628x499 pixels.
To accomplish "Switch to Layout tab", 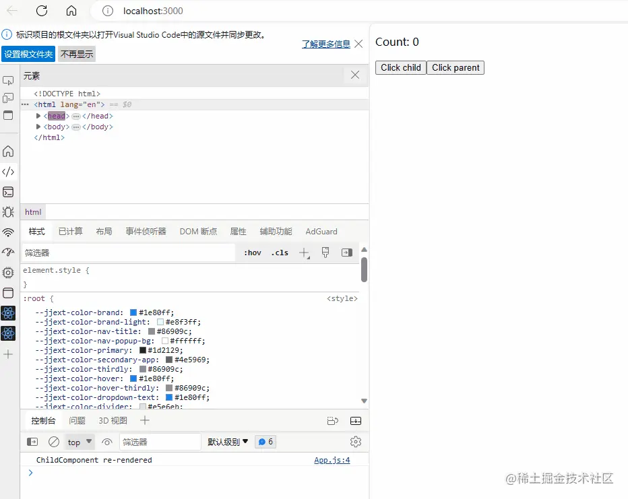I will pyautogui.click(x=104, y=231).
